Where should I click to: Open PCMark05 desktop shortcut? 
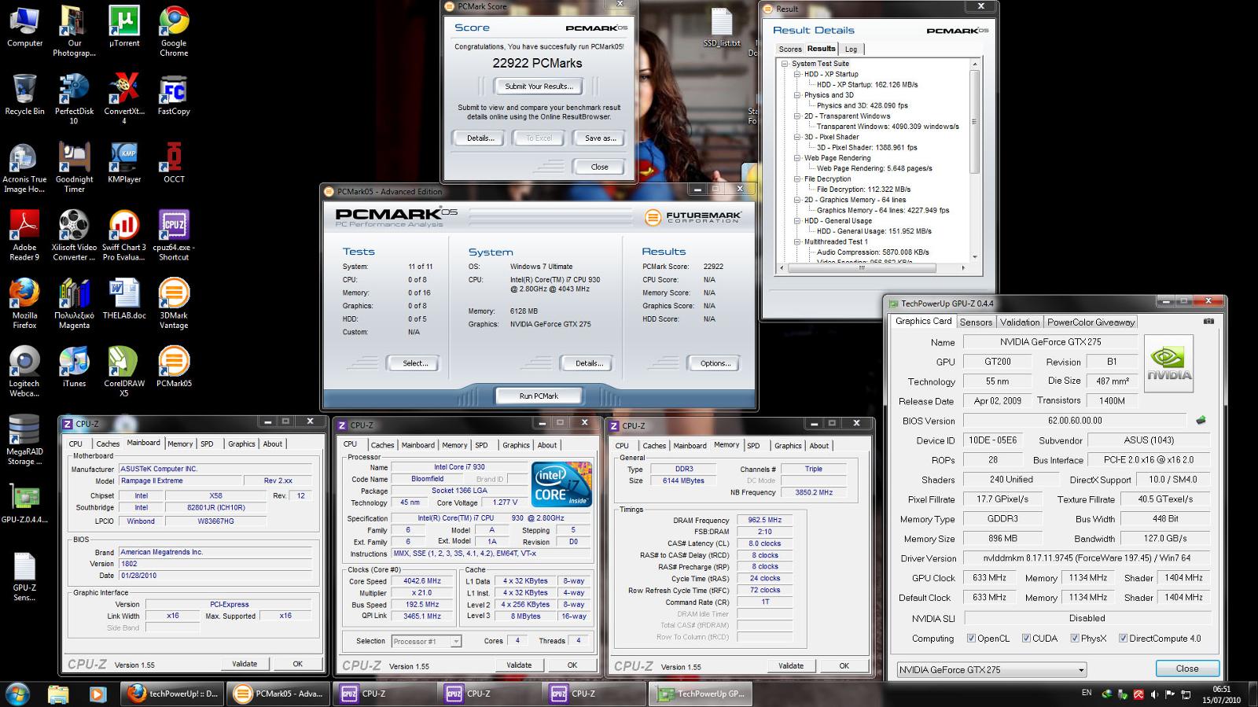coord(174,367)
